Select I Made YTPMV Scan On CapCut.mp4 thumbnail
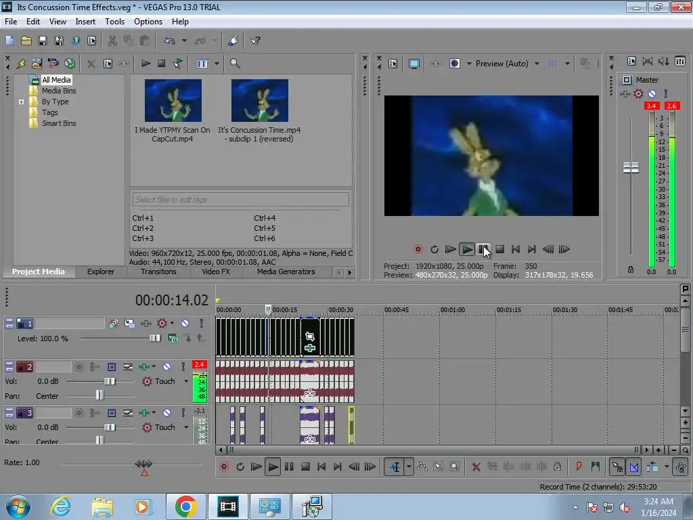This screenshot has width=693, height=520. click(173, 100)
